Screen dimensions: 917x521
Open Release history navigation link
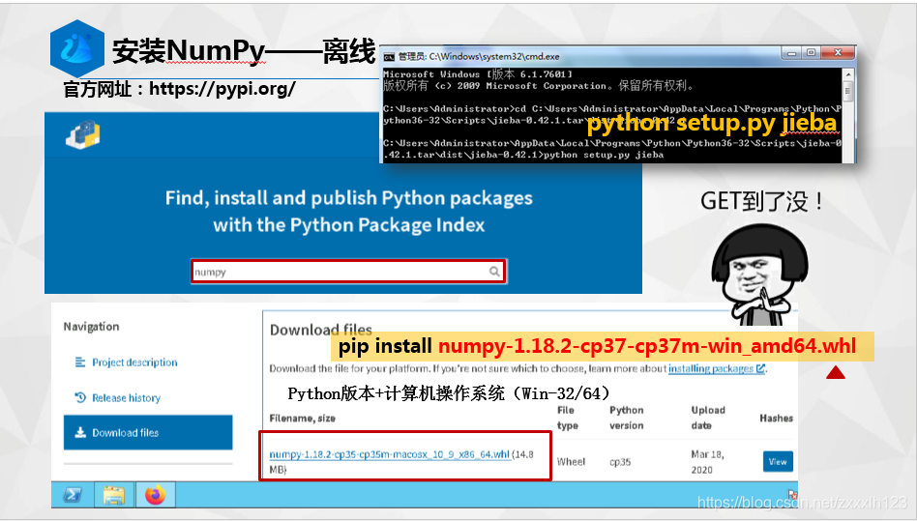click(x=127, y=398)
